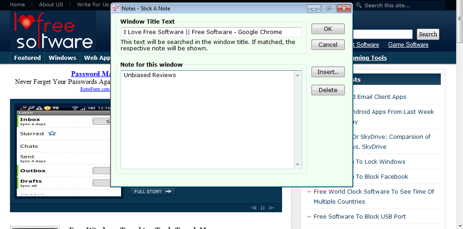Cancel the Stick A Note dialog
The image size is (463, 229).
pos(328,44)
